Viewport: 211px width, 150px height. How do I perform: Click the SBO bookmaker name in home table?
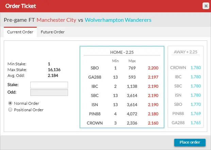95,68
